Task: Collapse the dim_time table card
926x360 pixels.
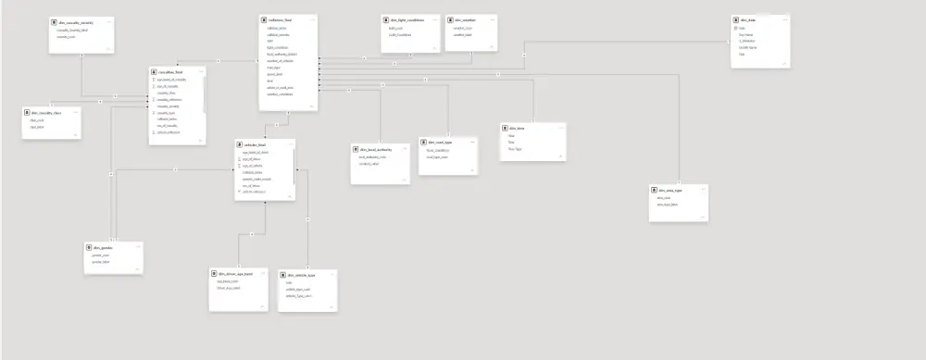Action: 560,156
